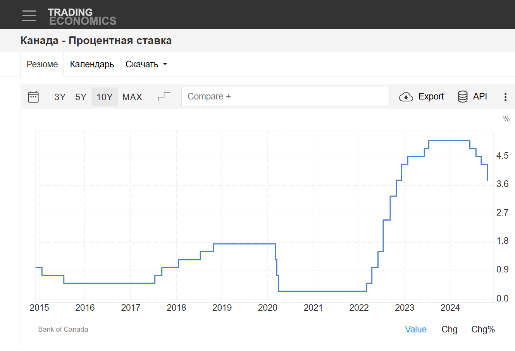Screen dimensions: 515x351
Task: Click the 2017 x-axis label
Action: point(131,308)
